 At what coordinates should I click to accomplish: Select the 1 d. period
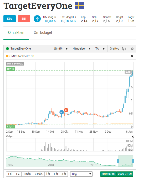coord(10,174)
